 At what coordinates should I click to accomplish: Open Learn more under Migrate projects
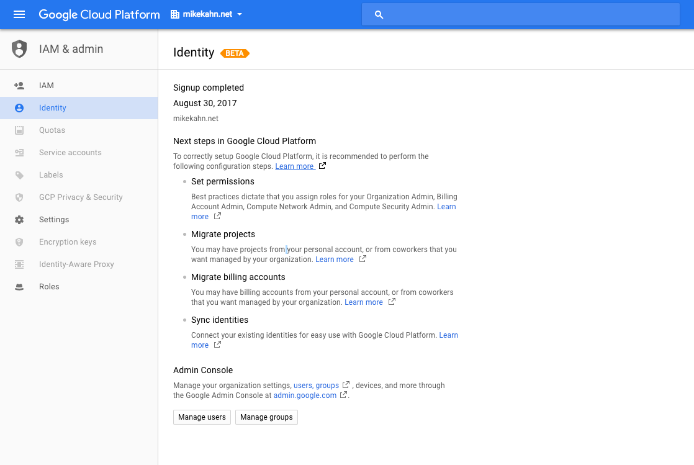click(x=335, y=260)
